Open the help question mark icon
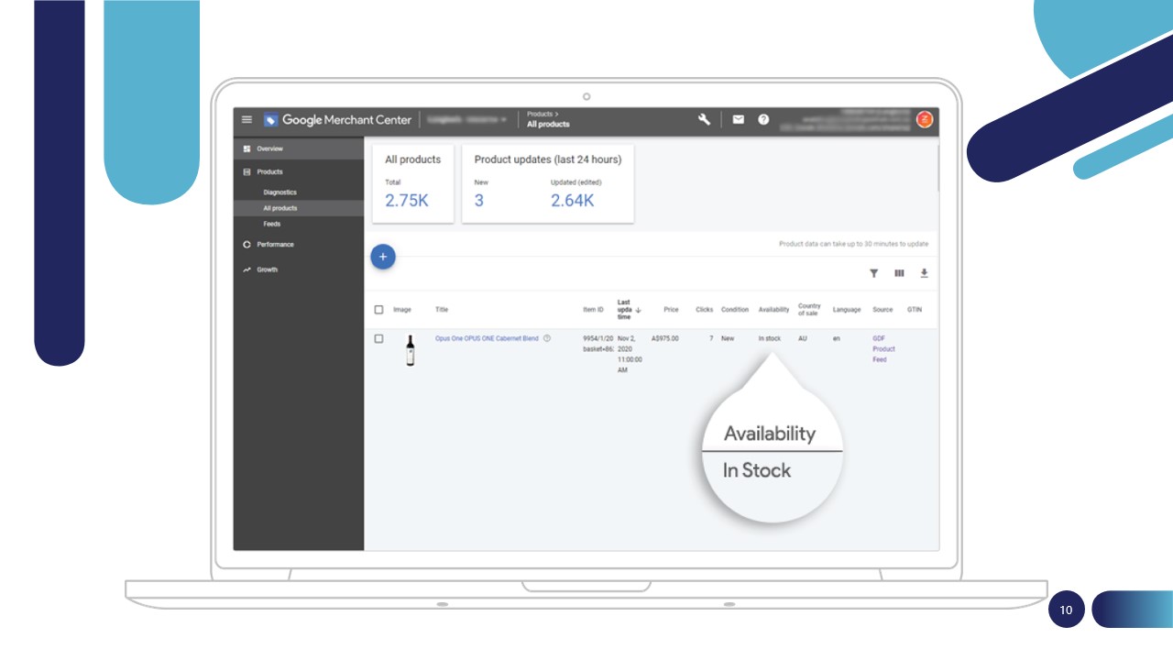1173x660 pixels. 763,120
